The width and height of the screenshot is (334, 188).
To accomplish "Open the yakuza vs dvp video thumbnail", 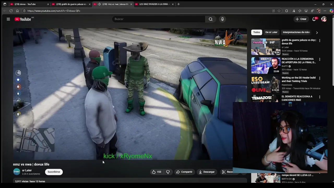I will pos(266,47).
